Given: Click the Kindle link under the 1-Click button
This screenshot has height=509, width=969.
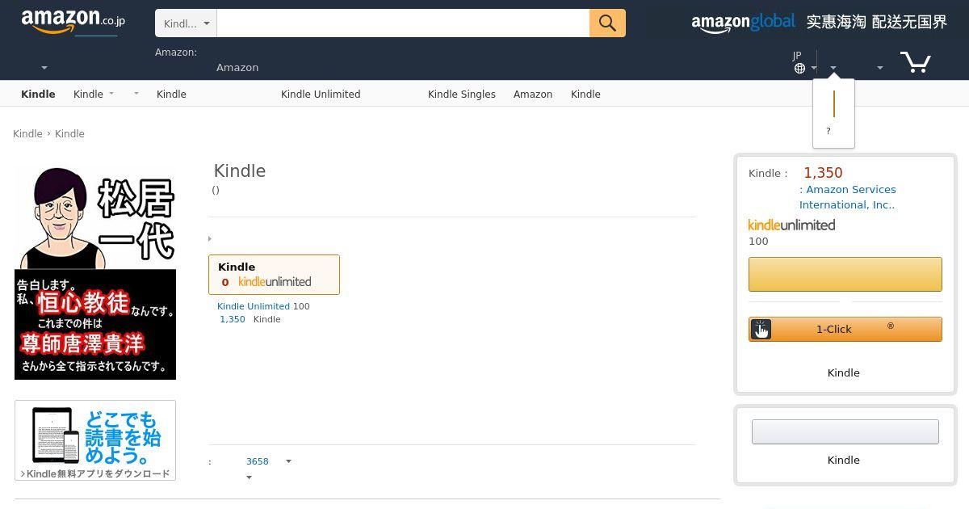Looking at the screenshot, I should coord(844,372).
